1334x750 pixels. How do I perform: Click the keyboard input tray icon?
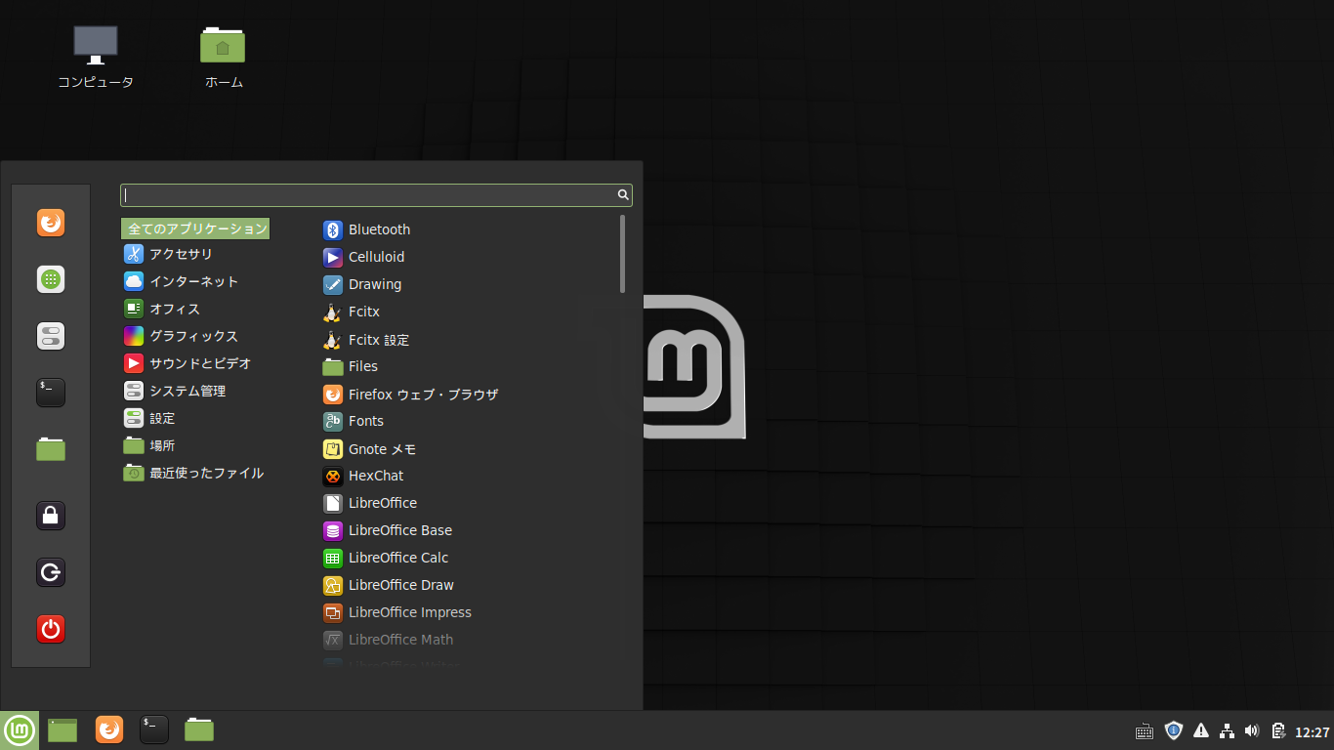coord(1145,730)
